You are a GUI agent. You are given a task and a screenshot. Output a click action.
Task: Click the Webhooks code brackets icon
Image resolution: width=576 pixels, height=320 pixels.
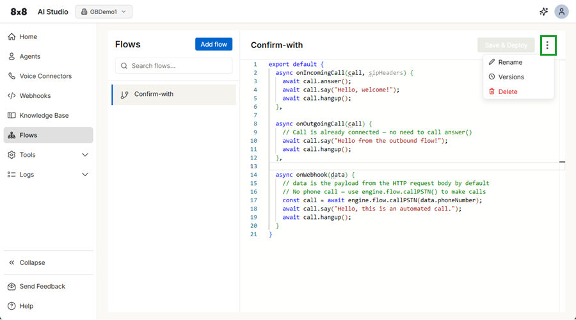point(12,95)
